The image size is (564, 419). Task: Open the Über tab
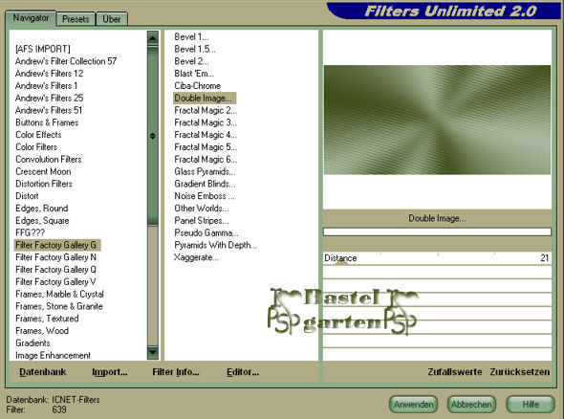[112, 19]
